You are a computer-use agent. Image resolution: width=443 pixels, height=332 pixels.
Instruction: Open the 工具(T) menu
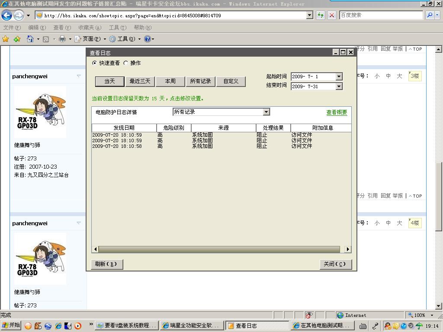tap(118, 28)
